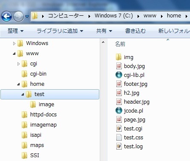This screenshot has width=190, height=161.
Task: Collapse the home folder in the tree
Action: click(18, 84)
